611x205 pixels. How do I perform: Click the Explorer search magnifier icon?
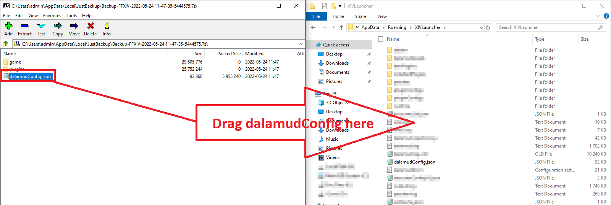click(601, 27)
